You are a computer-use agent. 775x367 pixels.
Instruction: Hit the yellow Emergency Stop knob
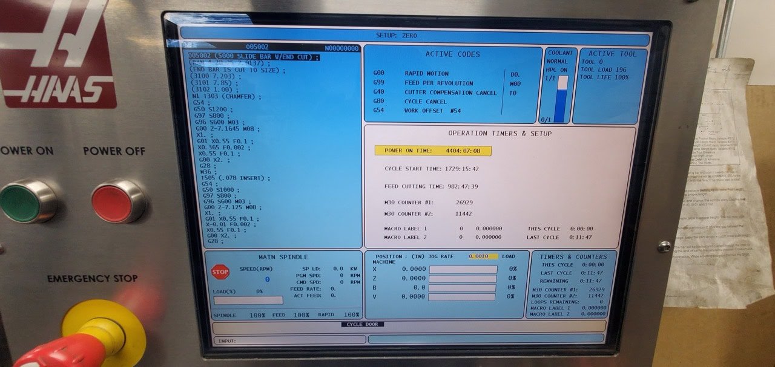tap(103, 330)
